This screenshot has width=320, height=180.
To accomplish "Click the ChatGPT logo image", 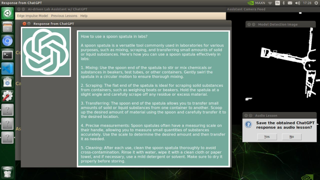I will point(46,52).
